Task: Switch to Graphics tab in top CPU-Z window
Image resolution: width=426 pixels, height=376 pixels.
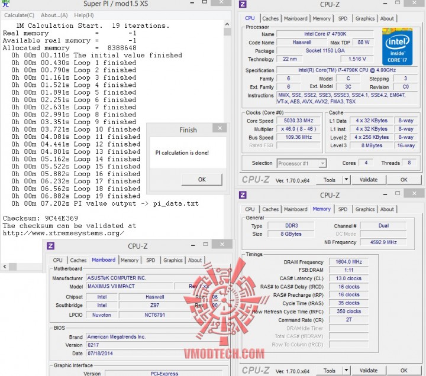Action: point(365,18)
